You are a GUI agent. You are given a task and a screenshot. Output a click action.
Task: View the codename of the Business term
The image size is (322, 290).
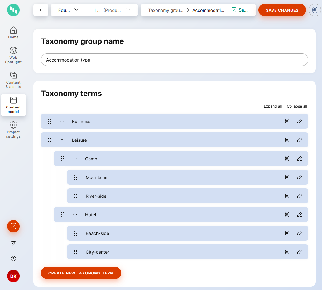click(287, 121)
